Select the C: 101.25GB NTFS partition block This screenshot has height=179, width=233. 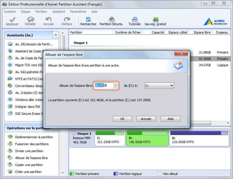point(110,138)
